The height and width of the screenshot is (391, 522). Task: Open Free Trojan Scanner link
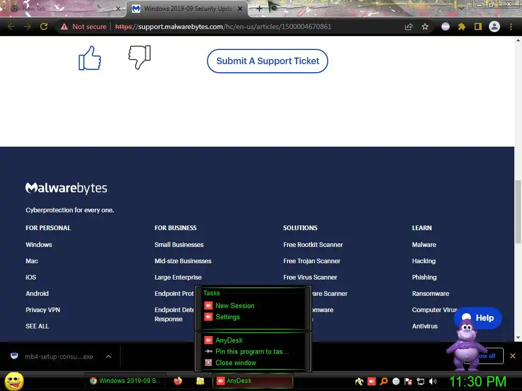(x=311, y=261)
